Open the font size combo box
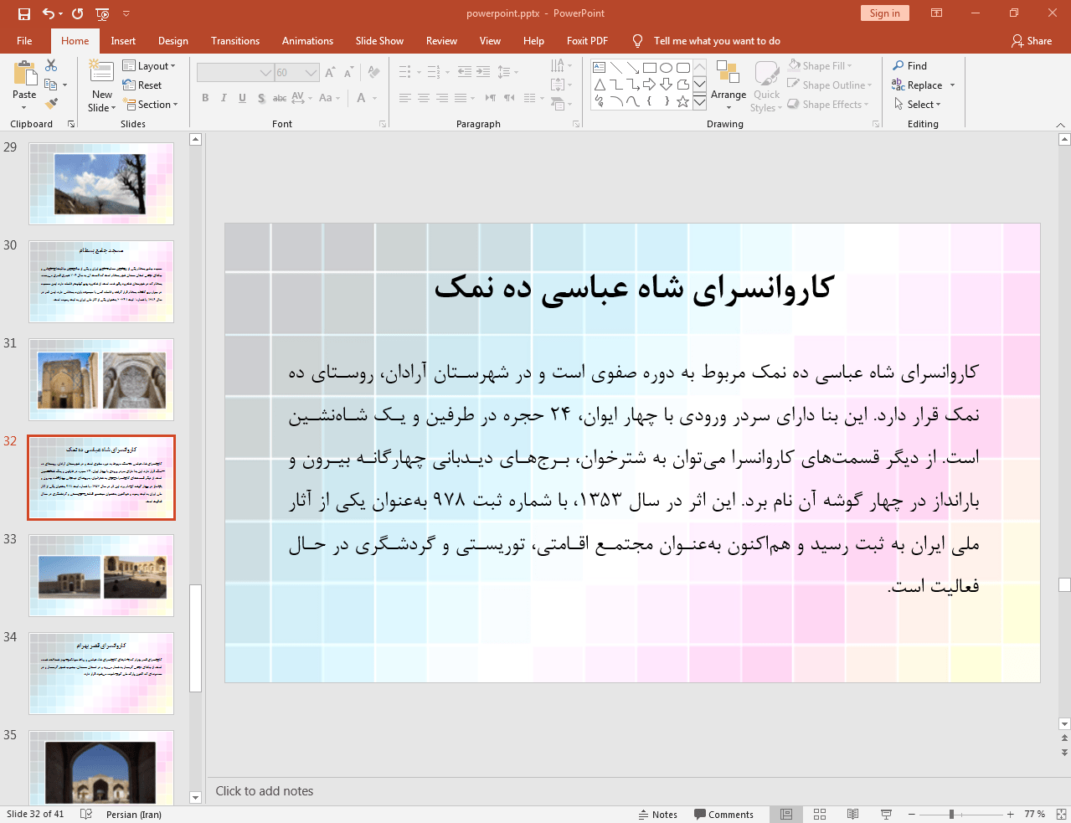The width and height of the screenshot is (1071, 823). [x=297, y=73]
